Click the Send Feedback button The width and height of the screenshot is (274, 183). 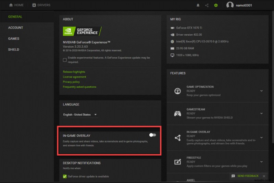[x=248, y=176]
